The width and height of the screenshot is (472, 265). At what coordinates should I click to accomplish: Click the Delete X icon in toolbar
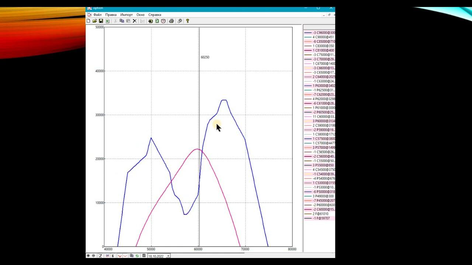click(x=135, y=21)
